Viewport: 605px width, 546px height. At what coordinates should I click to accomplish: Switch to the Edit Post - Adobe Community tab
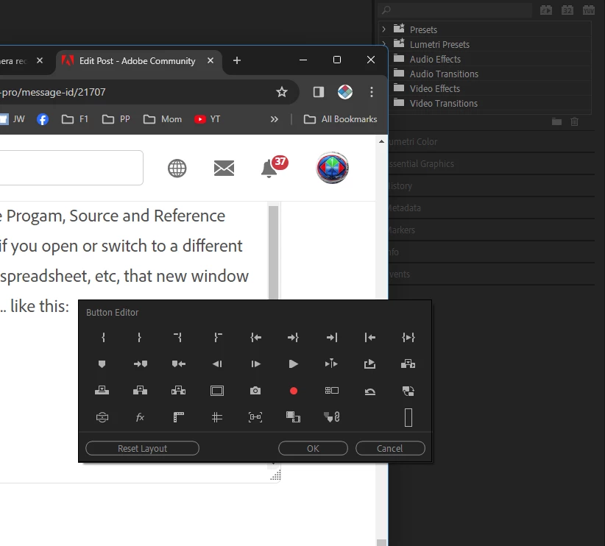(138, 61)
